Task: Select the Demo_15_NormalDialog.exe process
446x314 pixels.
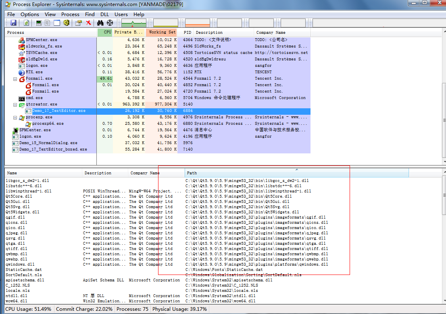Action: pos(48,143)
